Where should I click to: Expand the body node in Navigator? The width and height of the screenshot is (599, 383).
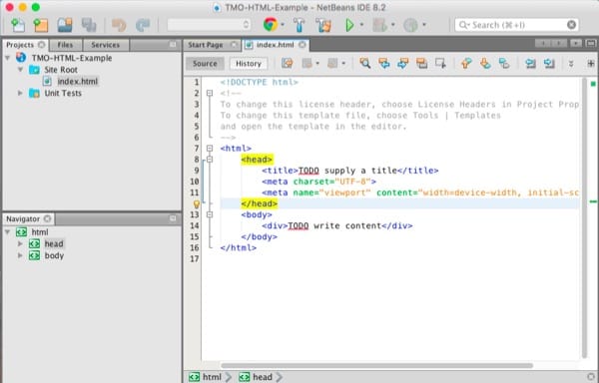20,255
